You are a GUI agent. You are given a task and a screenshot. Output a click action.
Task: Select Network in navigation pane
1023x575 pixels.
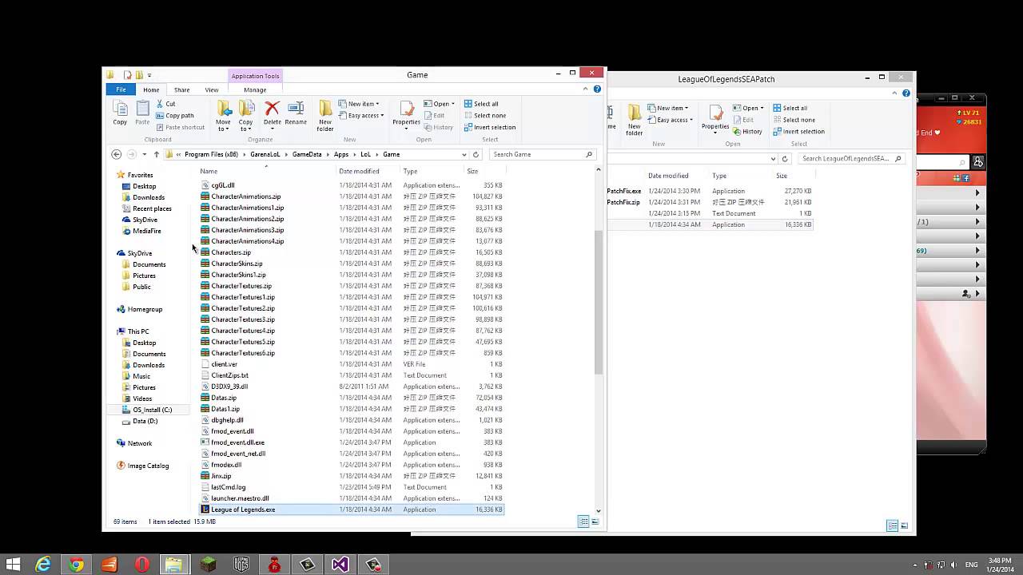pos(139,443)
